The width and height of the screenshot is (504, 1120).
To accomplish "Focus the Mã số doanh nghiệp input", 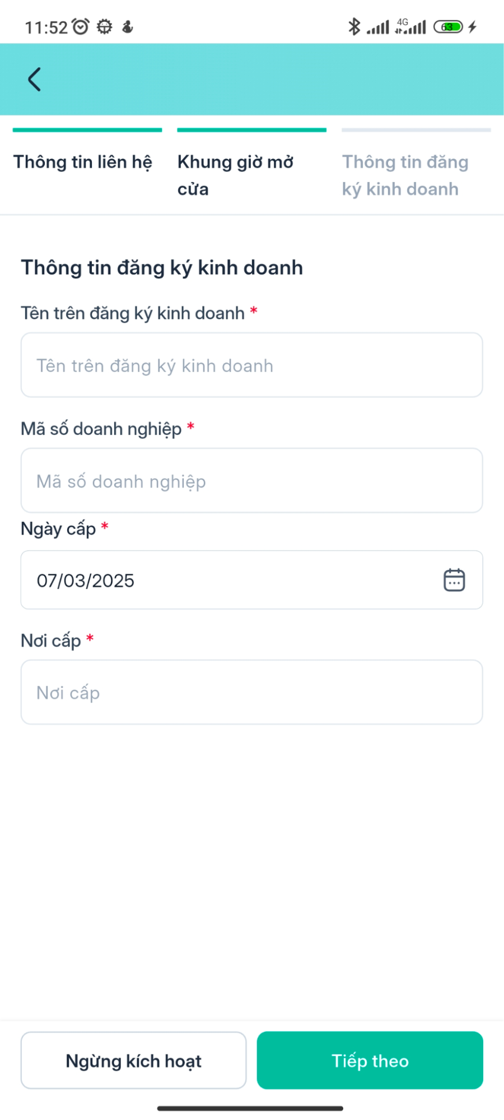I will (x=251, y=481).
